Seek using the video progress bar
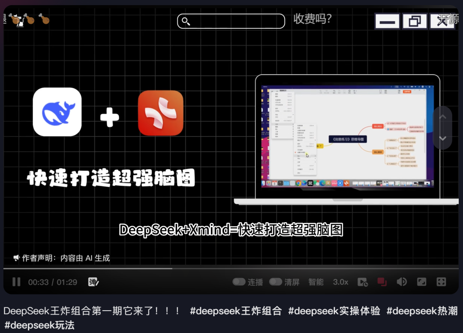The height and width of the screenshot is (333, 463). click(x=231, y=269)
